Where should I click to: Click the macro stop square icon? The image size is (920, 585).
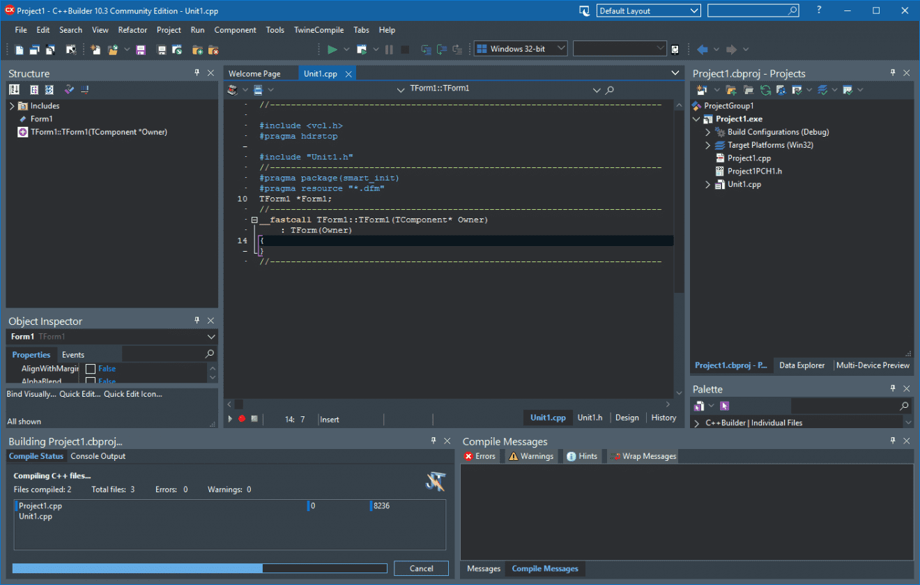pyautogui.click(x=254, y=419)
